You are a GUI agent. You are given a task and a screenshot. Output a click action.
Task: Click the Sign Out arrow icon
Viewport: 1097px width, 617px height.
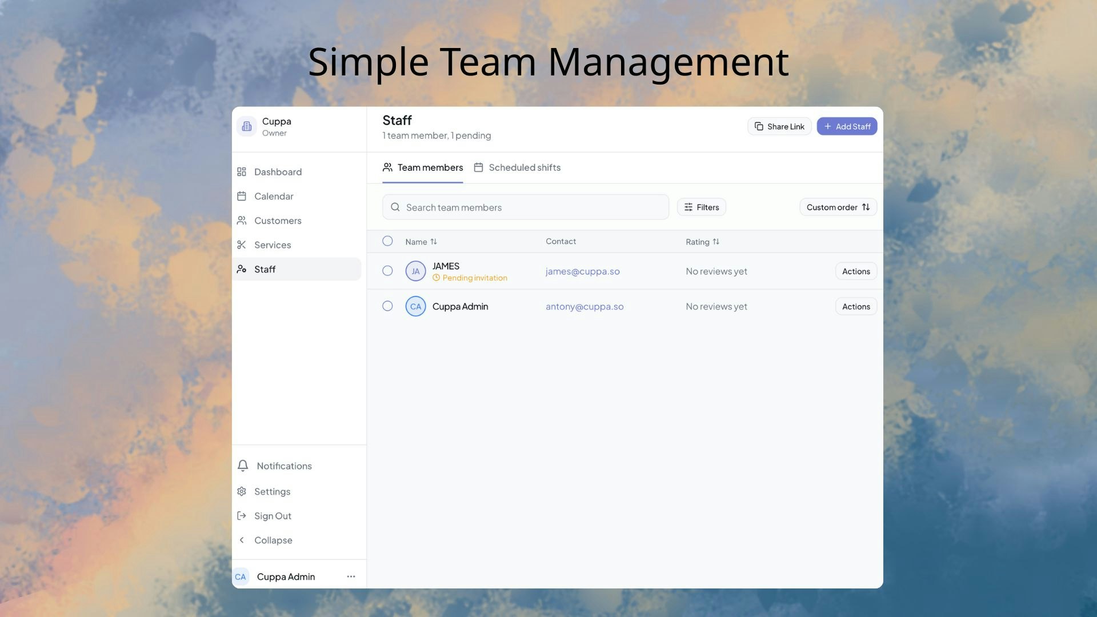242,516
